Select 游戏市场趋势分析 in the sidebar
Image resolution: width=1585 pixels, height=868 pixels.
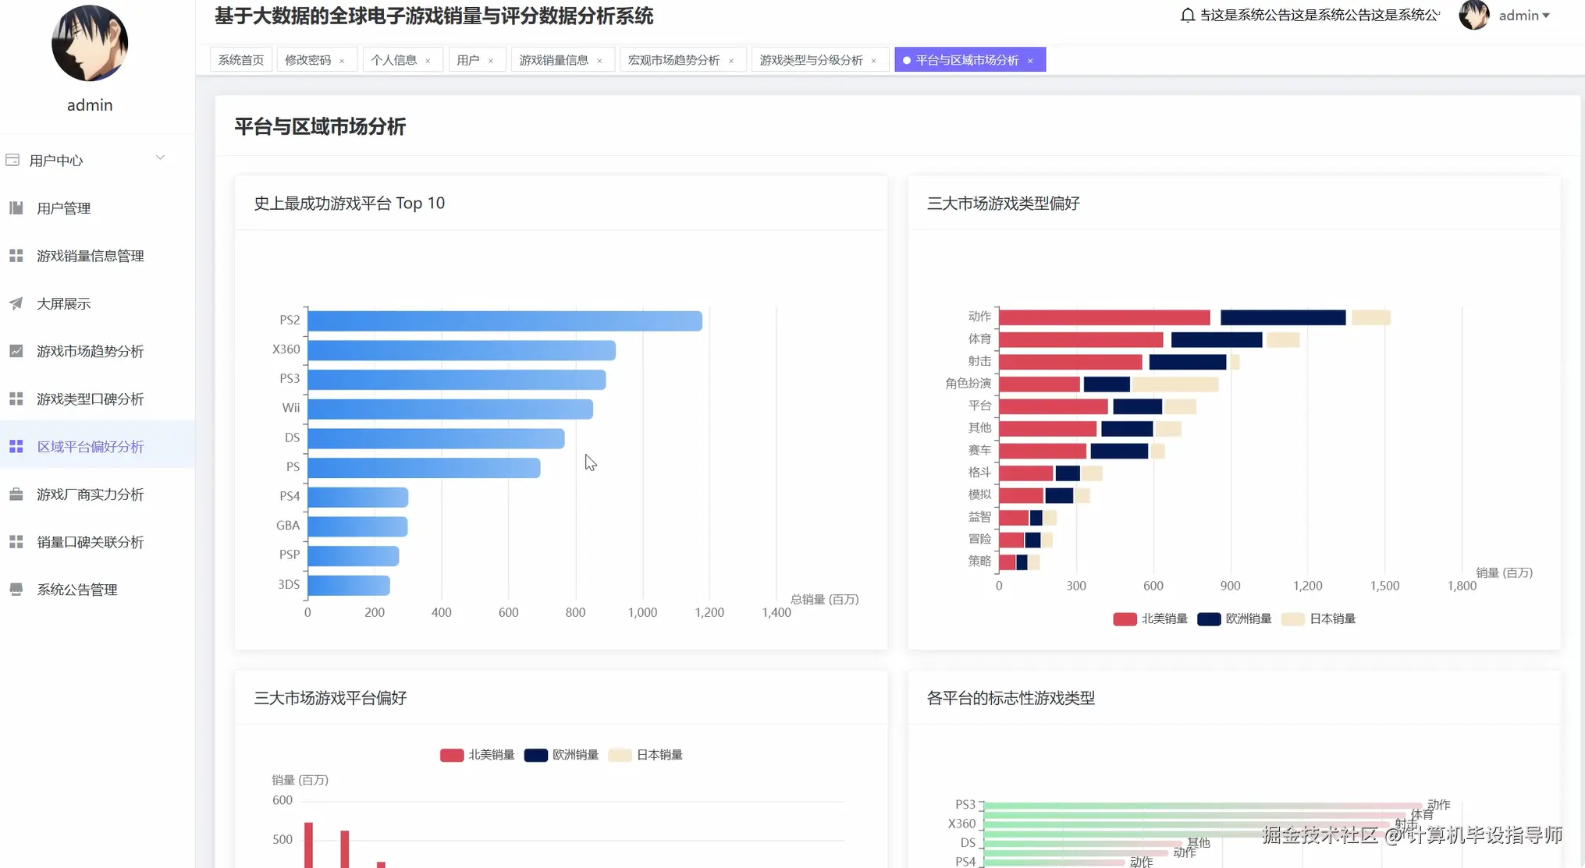point(89,351)
